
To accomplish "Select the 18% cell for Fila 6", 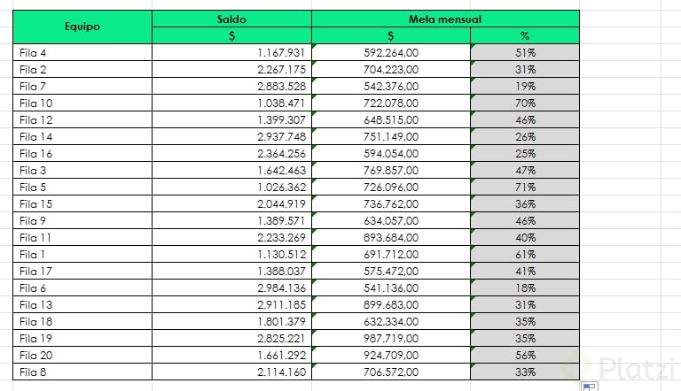I will pos(525,287).
